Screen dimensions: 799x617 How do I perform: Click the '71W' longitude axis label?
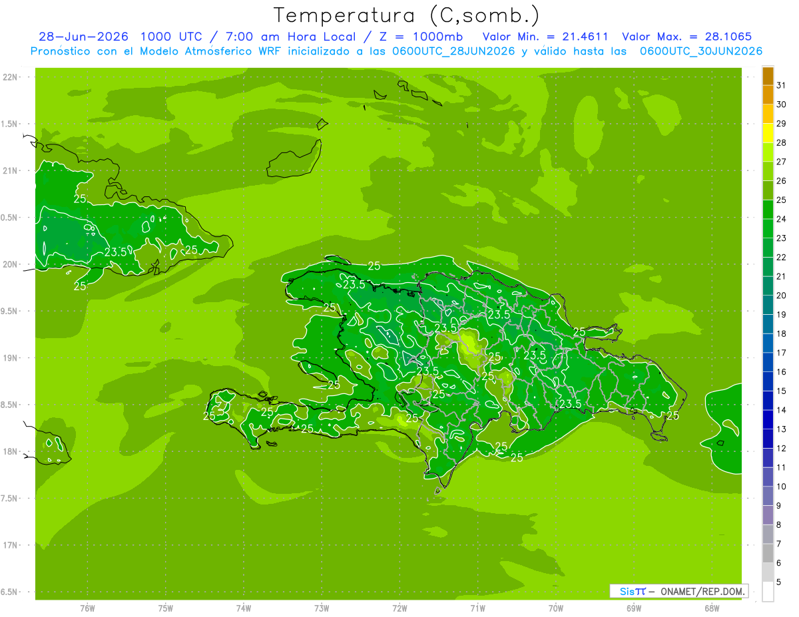477,608
